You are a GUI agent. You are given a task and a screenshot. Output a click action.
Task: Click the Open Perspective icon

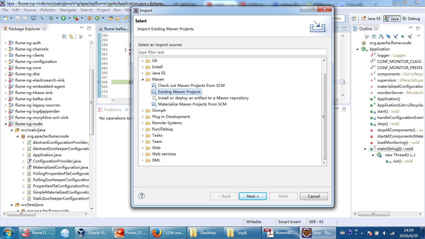[354, 19]
